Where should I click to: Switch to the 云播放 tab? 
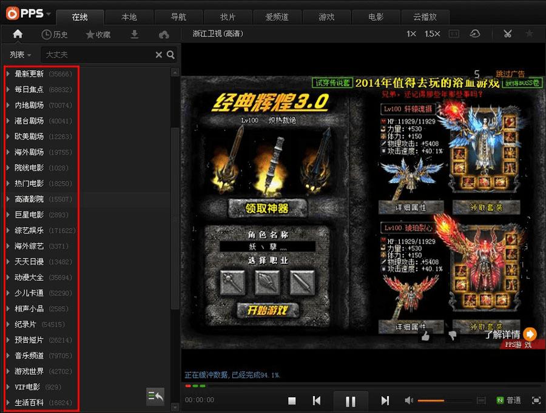(x=425, y=17)
